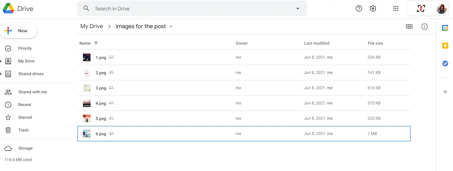Screen dimensions: 453x171
Task: Click the 5.png file name
Action: pyautogui.click(x=101, y=119)
